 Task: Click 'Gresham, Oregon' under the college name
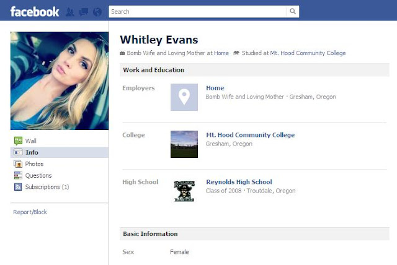click(229, 144)
